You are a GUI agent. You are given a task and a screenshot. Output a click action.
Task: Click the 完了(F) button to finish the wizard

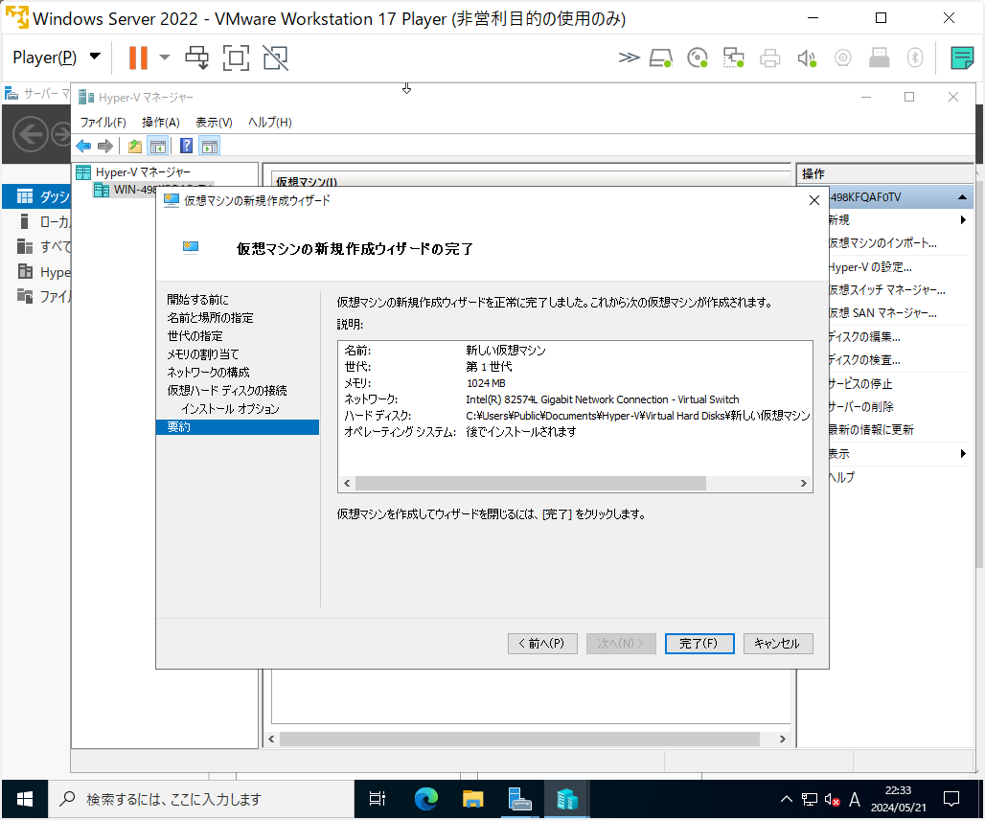point(699,643)
